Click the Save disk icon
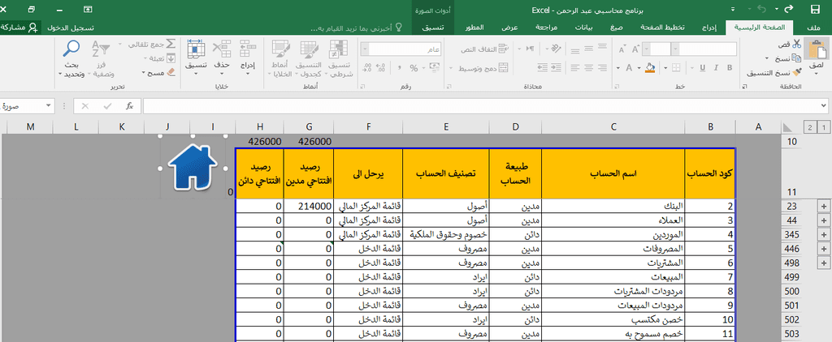This screenshot has height=342, width=832. [x=815, y=9]
